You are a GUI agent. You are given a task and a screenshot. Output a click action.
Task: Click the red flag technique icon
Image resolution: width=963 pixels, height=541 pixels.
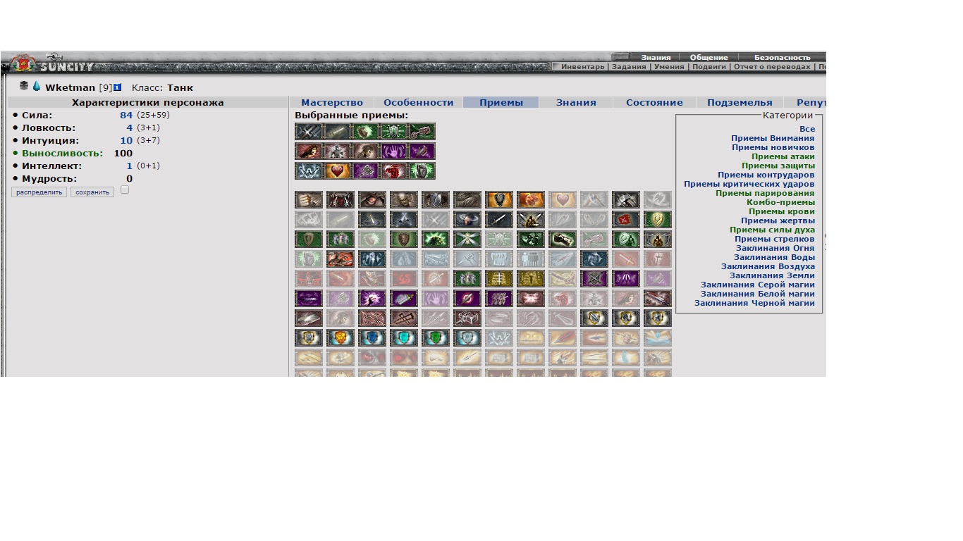[x=626, y=220]
